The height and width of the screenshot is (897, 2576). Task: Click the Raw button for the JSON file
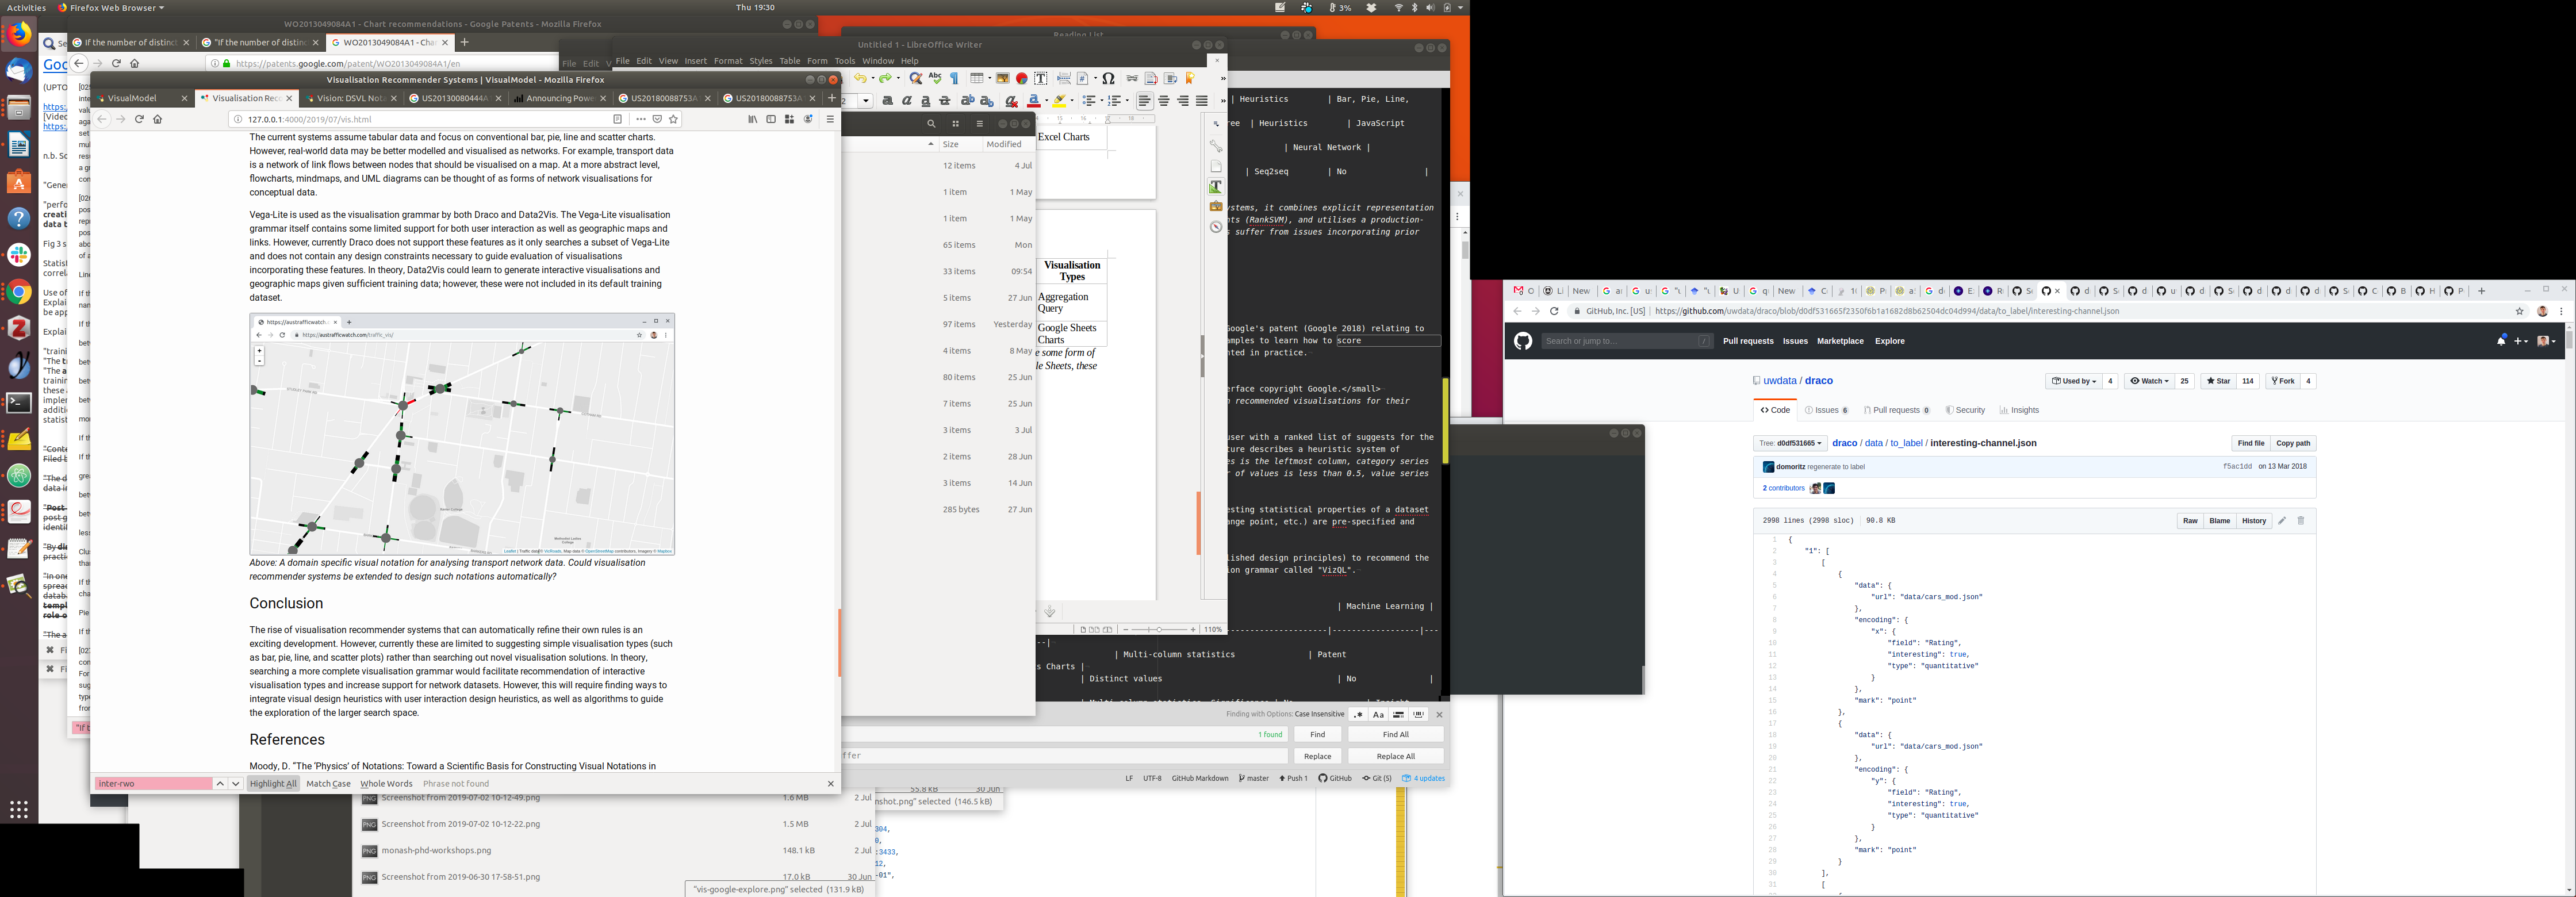pyautogui.click(x=2190, y=521)
